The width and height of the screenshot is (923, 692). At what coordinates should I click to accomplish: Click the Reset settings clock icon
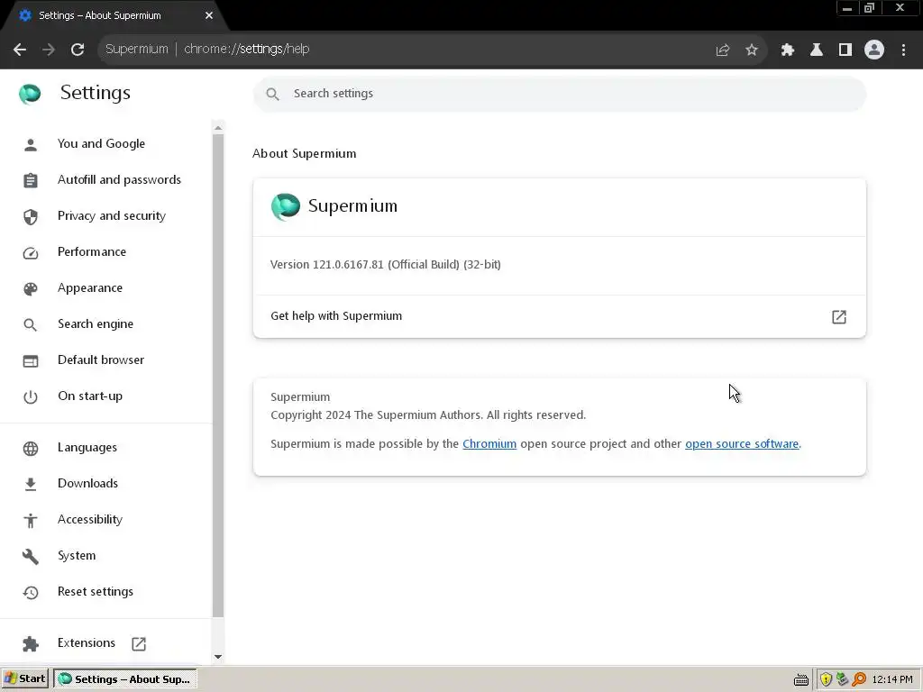(30, 593)
